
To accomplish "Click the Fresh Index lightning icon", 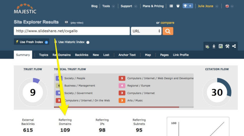I will (17, 42).
